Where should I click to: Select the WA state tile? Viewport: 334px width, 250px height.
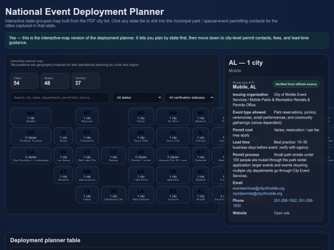31,116
